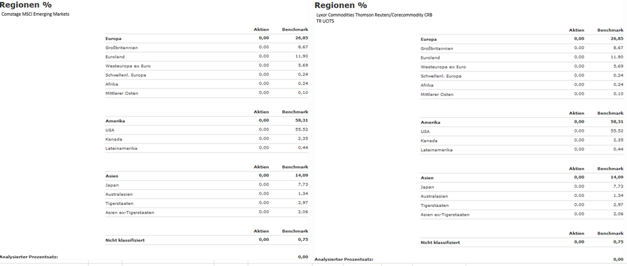Click 'Australasien' in left panel
Viewport: 627px width, 266px height.
(x=119, y=194)
